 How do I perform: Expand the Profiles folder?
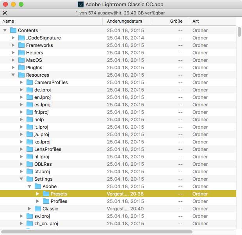(x=37, y=201)
